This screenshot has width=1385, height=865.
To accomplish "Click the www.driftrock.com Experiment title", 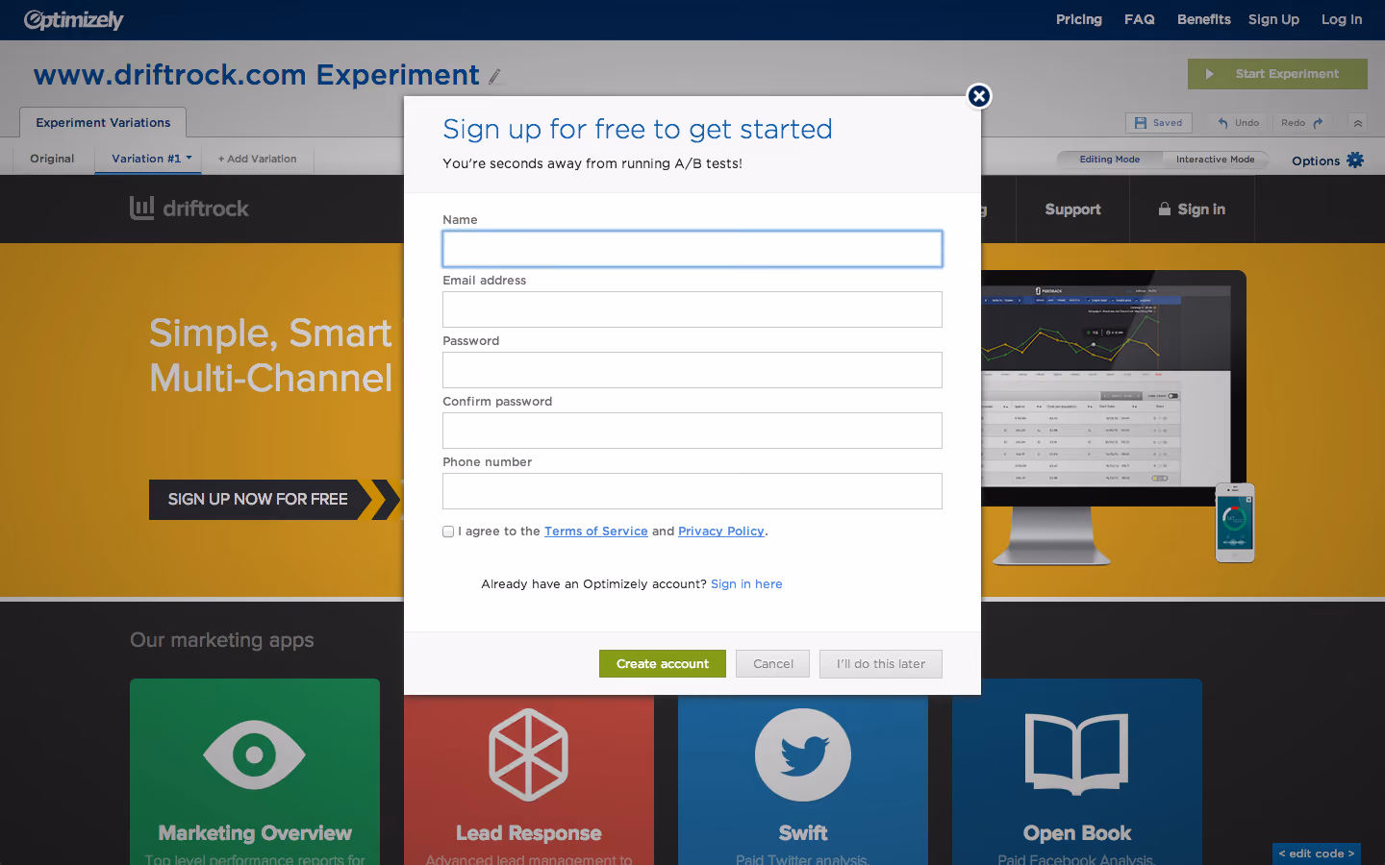I will (257, 75).
